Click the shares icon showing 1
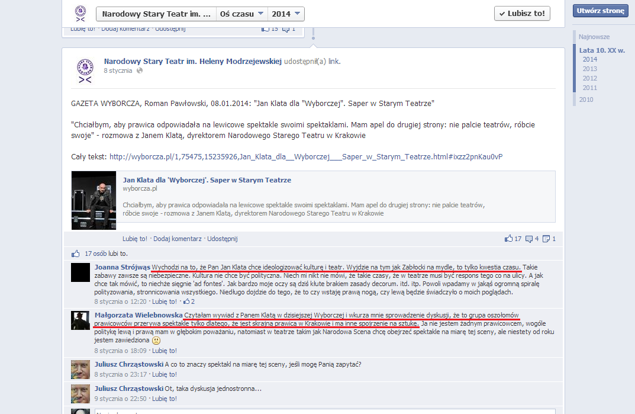The image size is (635, 414). pos(546,239)
